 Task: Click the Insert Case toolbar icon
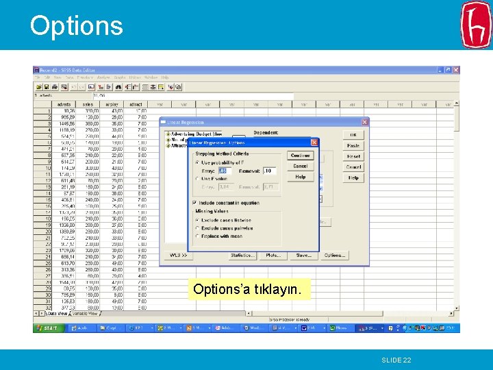pyautogui.click(x=128, y=87)
